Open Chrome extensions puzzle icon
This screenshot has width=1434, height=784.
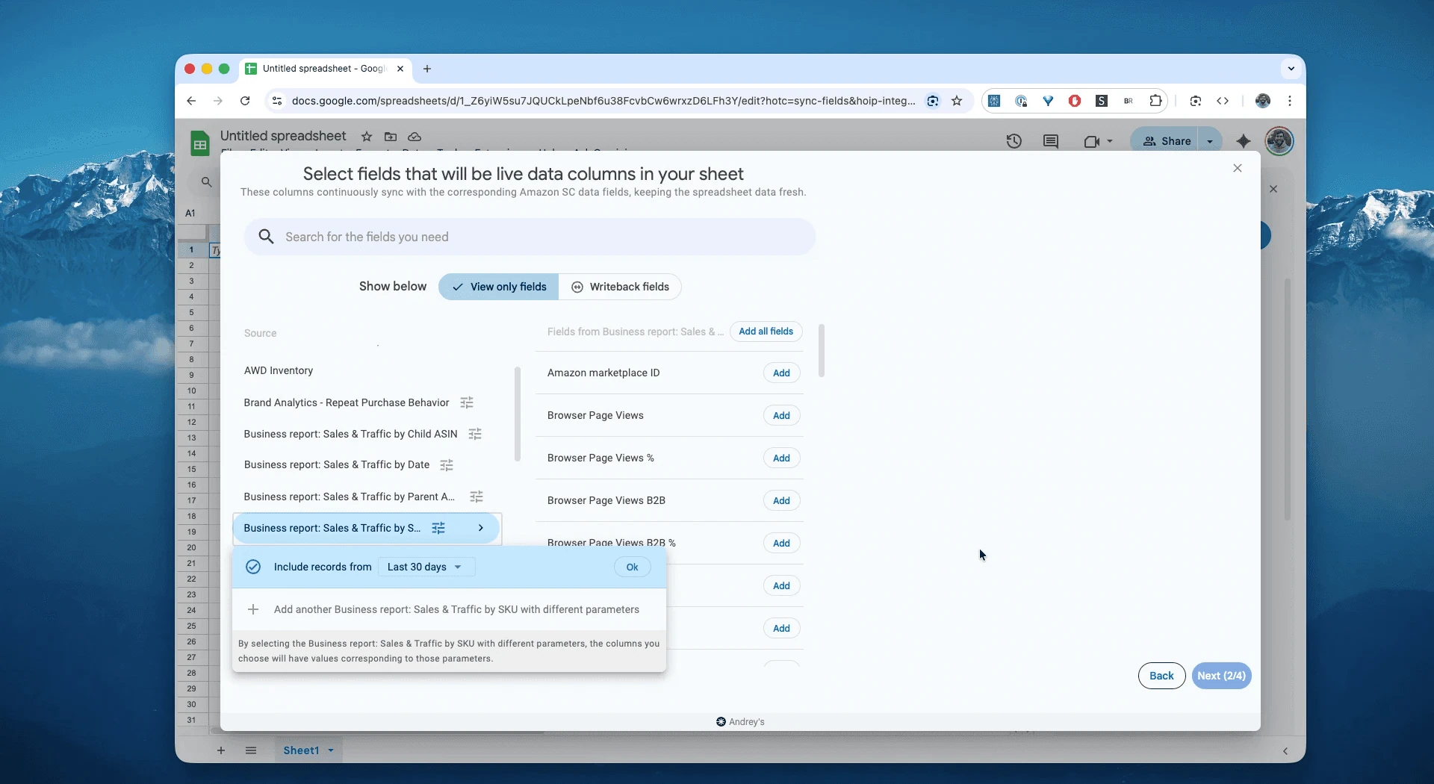pyautogui.click(x=1155, y=101)
